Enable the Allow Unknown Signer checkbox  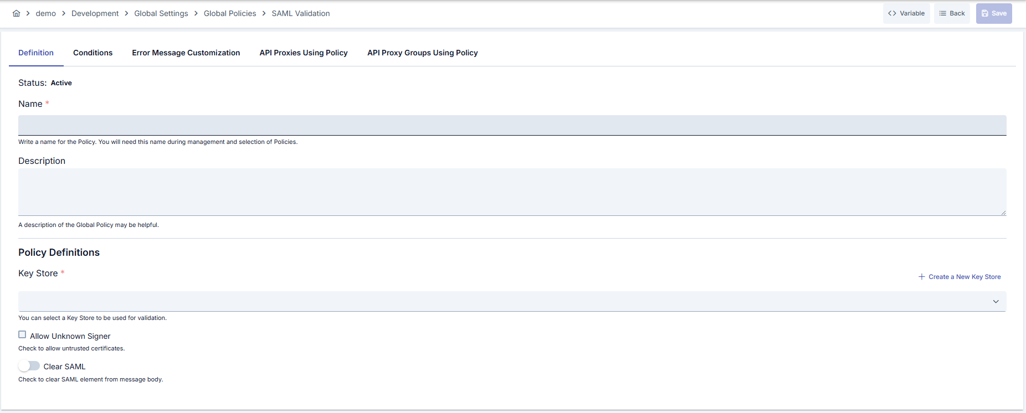pyautogui.click(x=22, y=334)
